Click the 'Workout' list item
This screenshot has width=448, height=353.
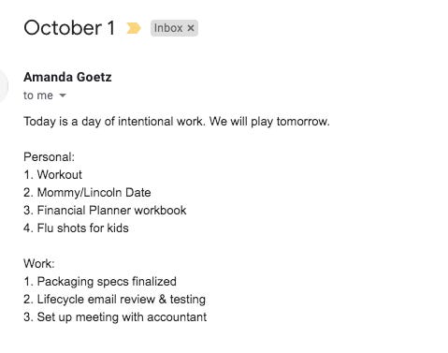click(x=52, y=175)
